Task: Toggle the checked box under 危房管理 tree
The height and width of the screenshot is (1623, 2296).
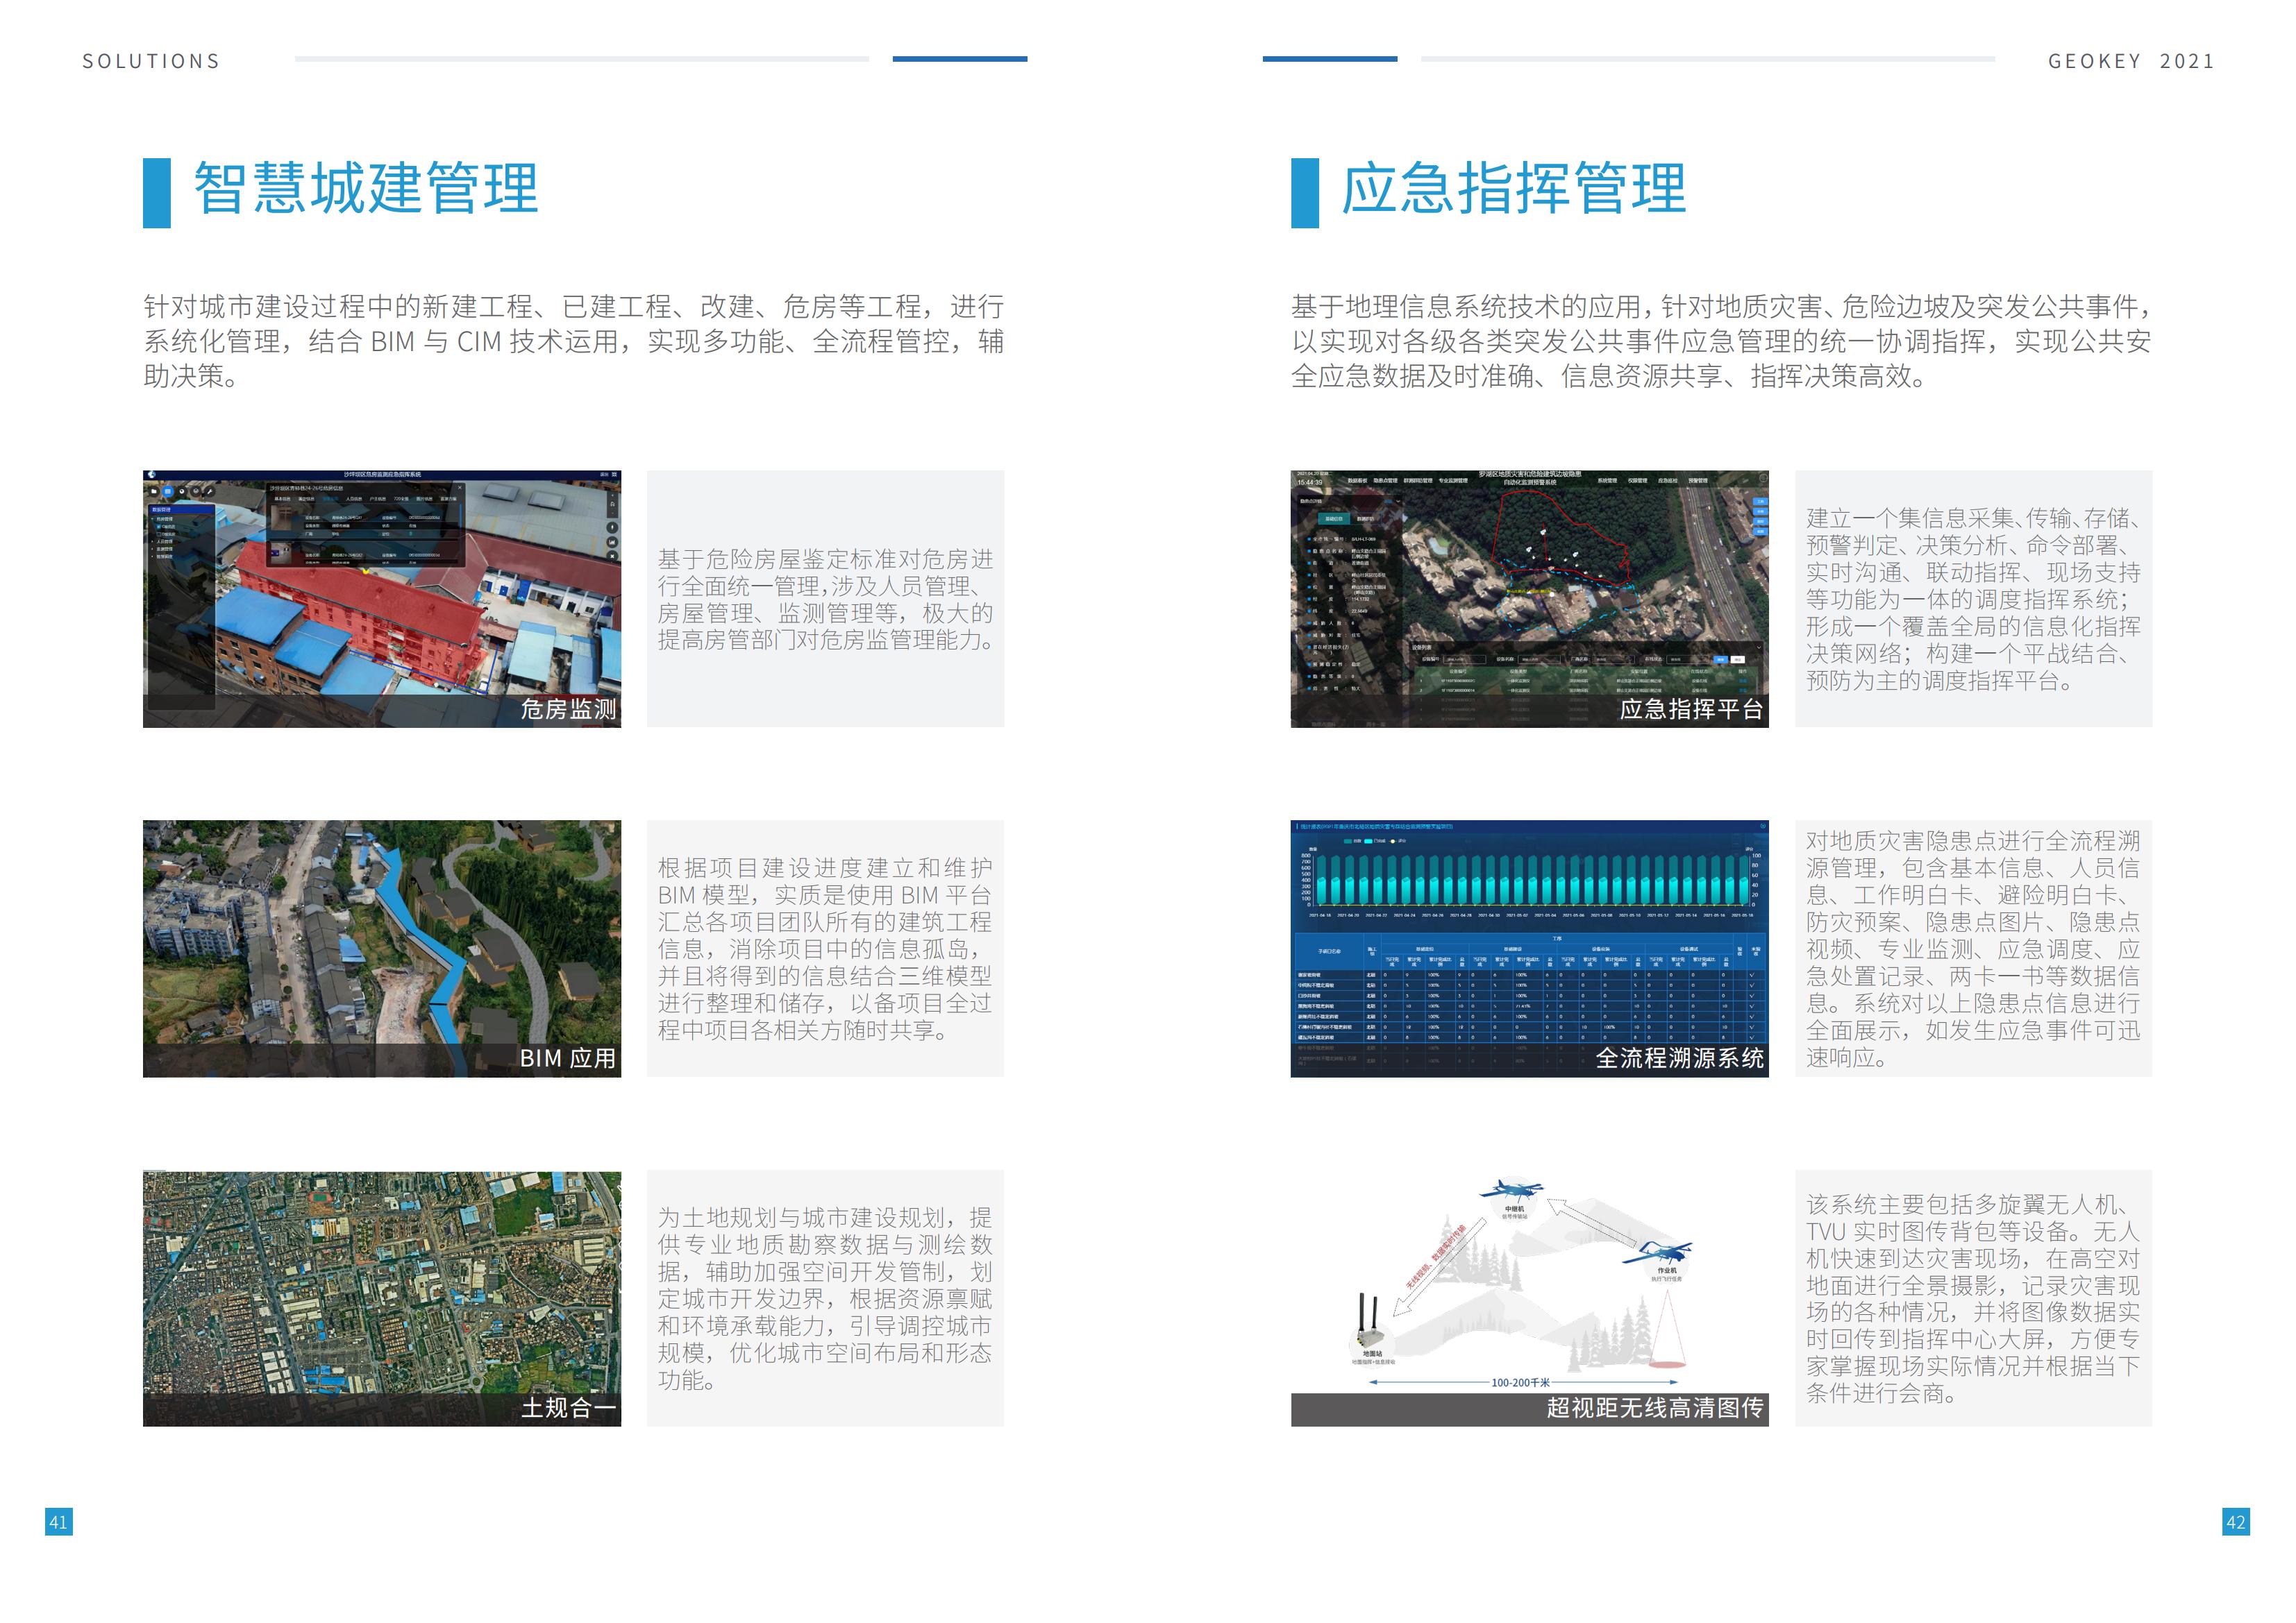Action: pos(159,527)
